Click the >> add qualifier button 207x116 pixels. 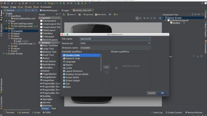coord(106,67)
